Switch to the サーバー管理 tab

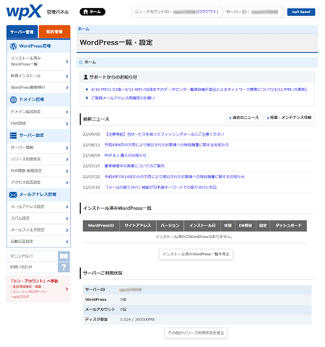coord(22,32)
